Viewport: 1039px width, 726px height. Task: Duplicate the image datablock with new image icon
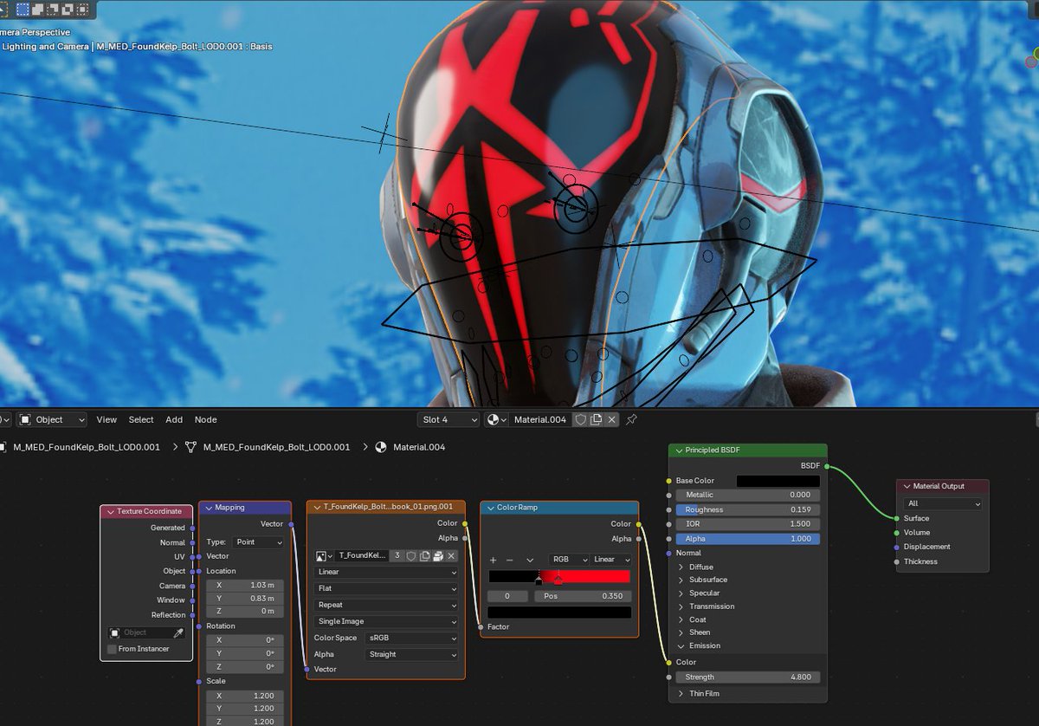[425, 555]
